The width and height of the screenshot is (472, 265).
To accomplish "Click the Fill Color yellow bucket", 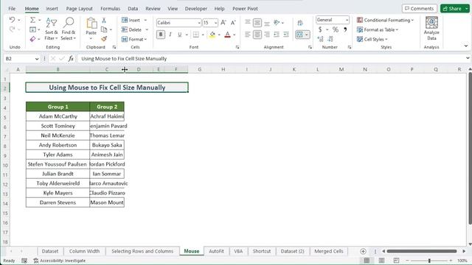I will coord(212,35).
